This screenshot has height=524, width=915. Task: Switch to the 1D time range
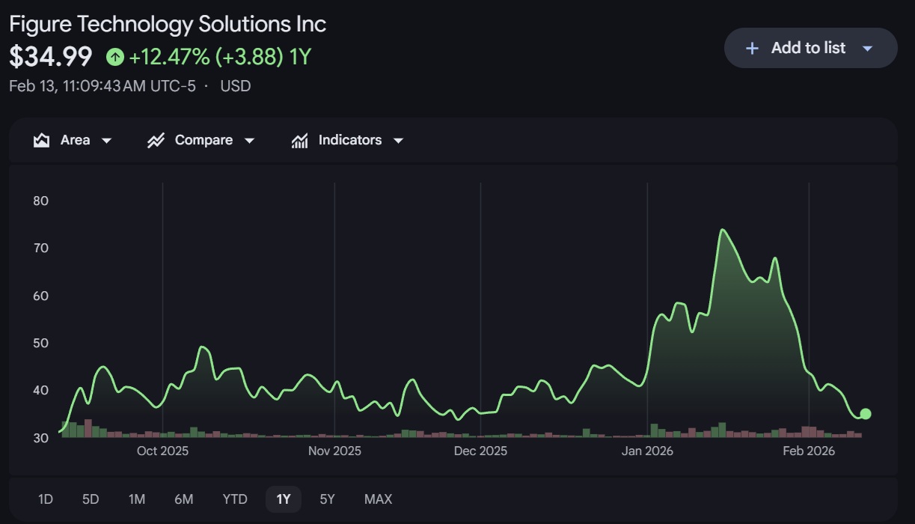pyautogui.click(x=46, y=499)
